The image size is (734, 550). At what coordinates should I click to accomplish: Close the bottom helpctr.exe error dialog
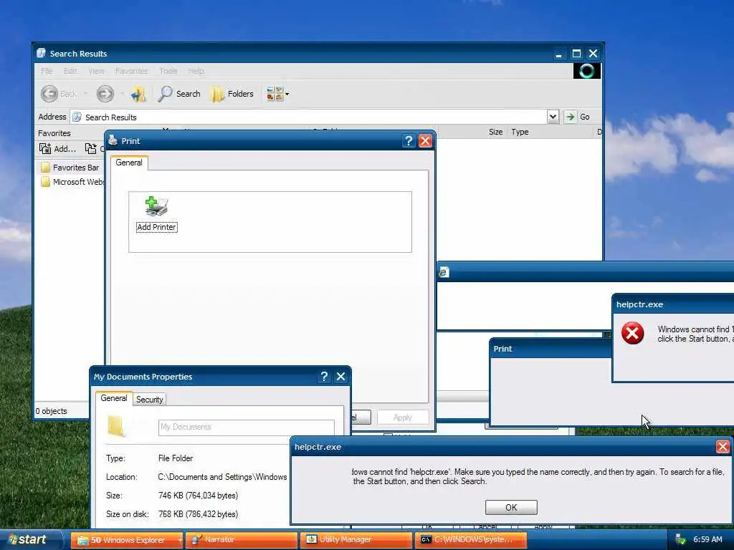[723, 447]
